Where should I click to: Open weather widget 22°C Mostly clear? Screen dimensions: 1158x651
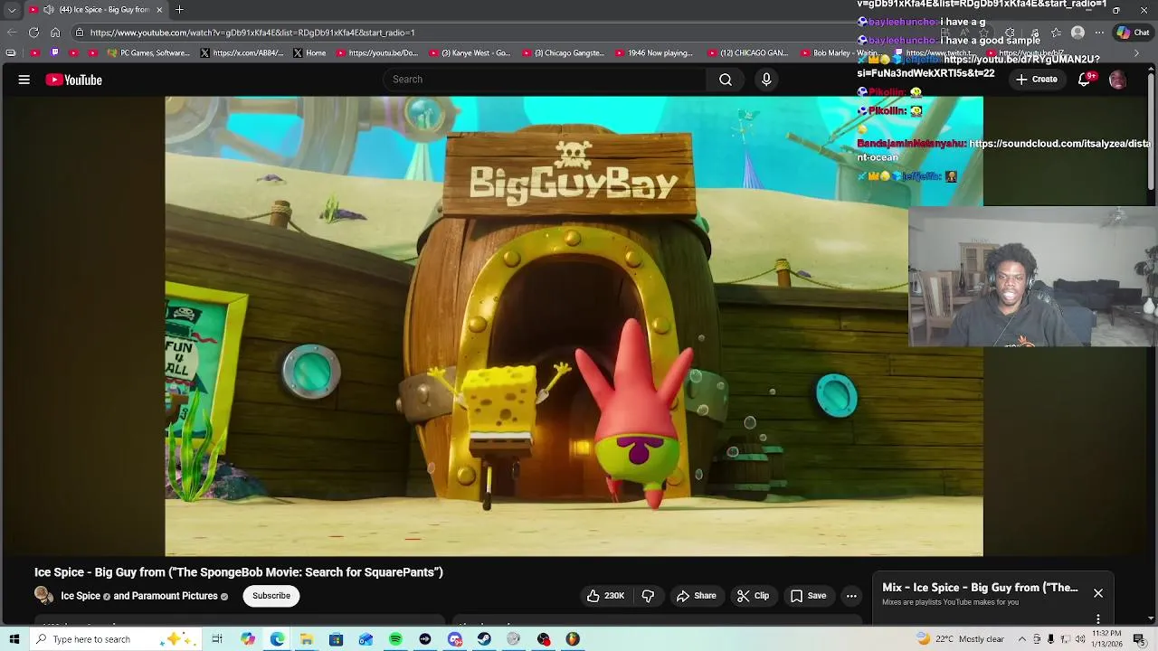coord(961,639)
